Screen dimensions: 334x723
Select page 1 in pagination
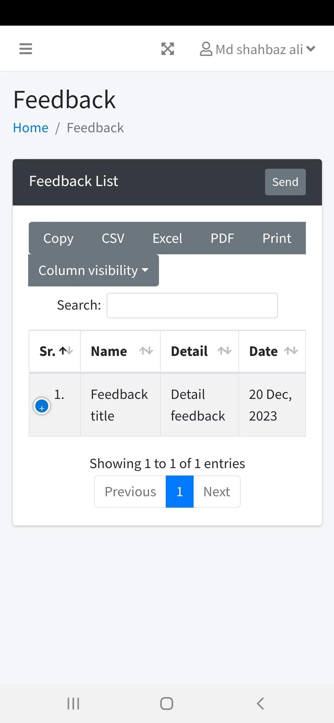(179, 491)
